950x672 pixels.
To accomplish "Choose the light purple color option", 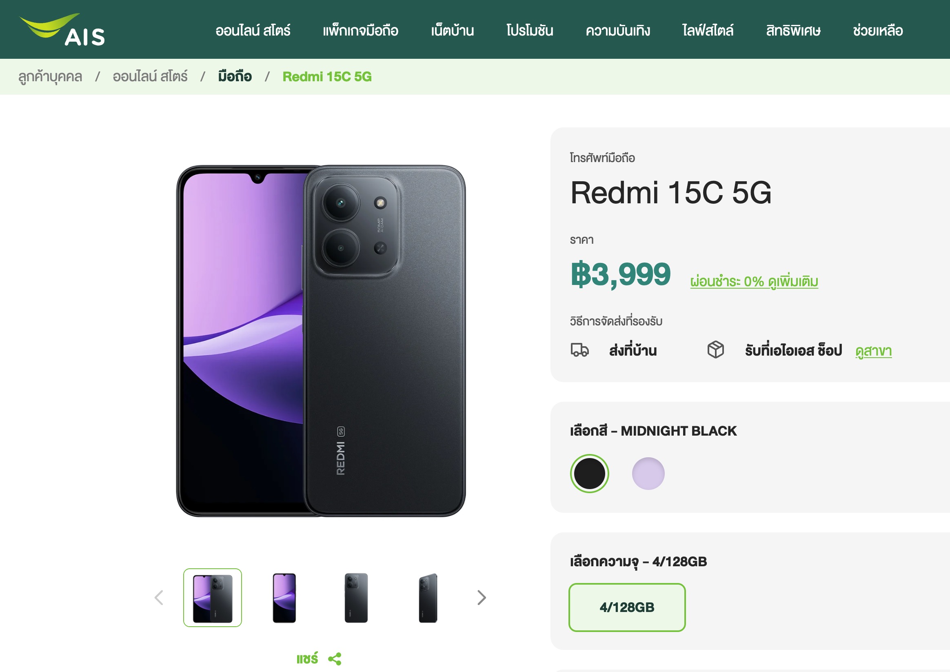I will (648, 473).
